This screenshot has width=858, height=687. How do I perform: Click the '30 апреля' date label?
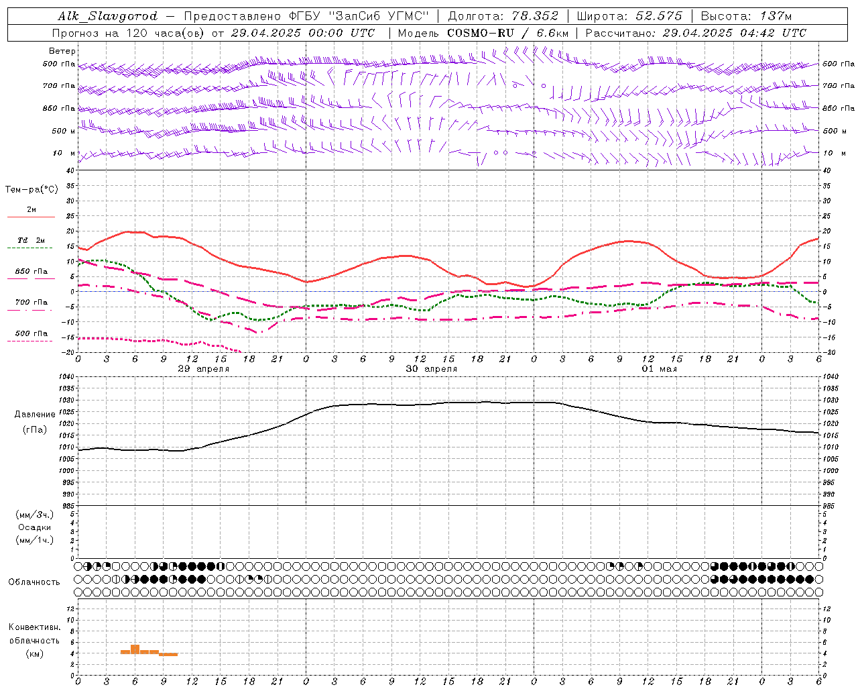pyautogui.click(x=431, y=368)
